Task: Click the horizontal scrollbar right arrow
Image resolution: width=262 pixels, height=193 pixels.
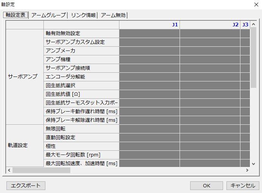Action: pos(247,170)
